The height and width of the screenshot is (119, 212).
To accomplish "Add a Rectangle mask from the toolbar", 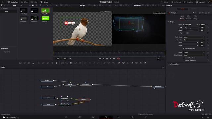I will tap(85, 63).
